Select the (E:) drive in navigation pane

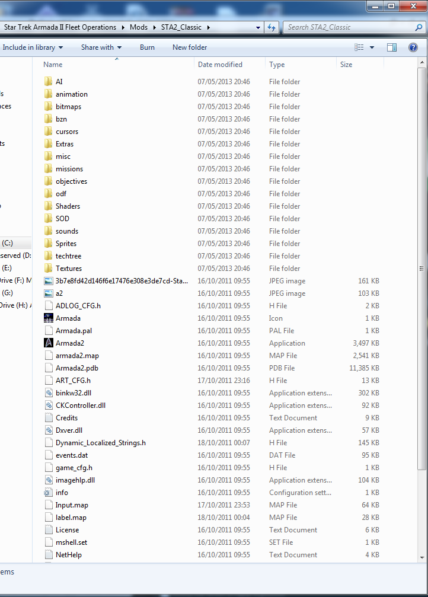click(x=7, y=268)
